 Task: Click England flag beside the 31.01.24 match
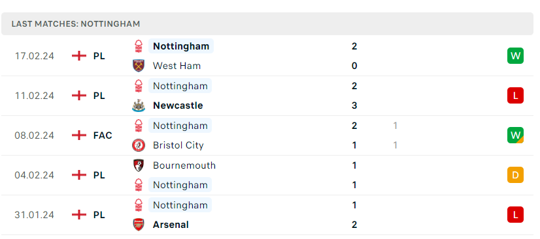tap(79, 215)
